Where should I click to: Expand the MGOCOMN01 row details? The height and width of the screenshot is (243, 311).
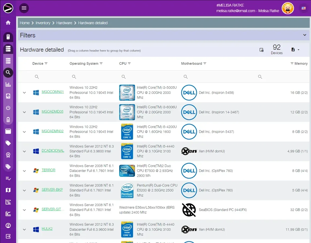point(24,93)
